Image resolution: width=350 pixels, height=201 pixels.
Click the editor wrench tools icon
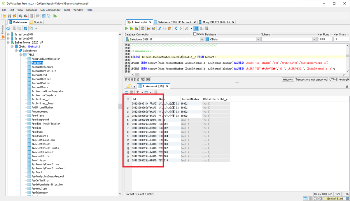[x=187, y=29]
